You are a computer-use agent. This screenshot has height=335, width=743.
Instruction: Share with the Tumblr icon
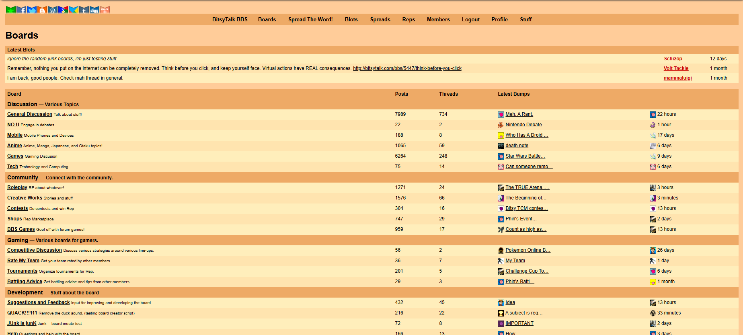point(84,10)
